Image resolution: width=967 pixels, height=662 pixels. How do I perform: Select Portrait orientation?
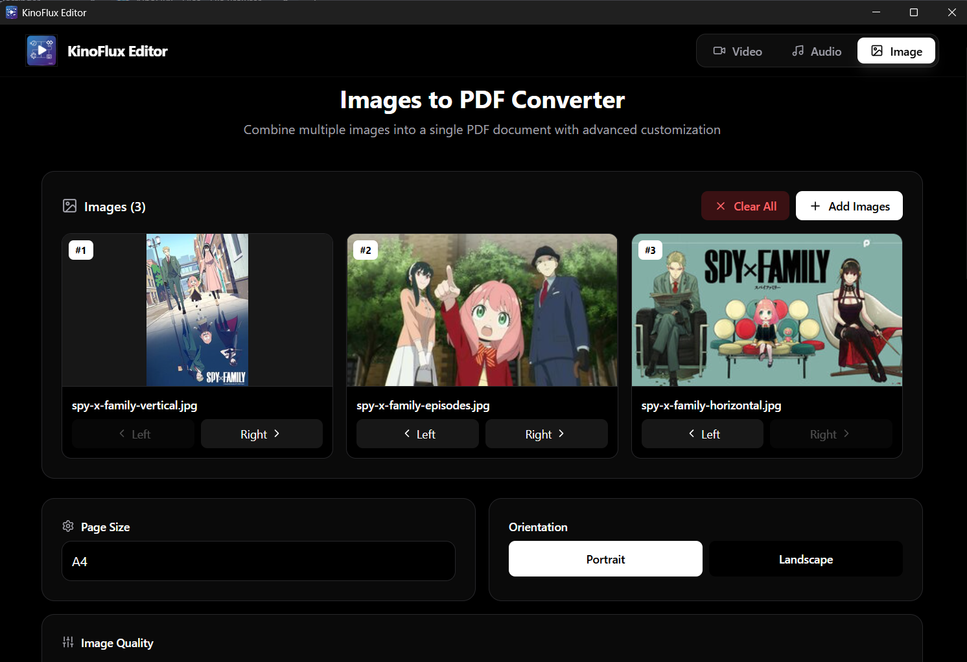[605, 558]
